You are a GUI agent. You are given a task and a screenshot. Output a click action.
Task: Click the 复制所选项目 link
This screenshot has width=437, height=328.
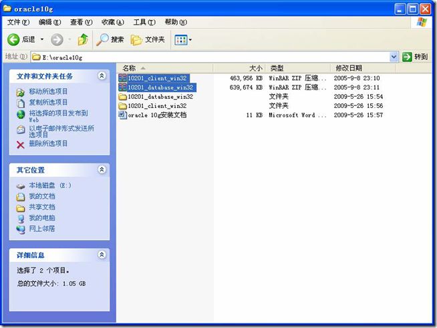click(x=48, y=102)
